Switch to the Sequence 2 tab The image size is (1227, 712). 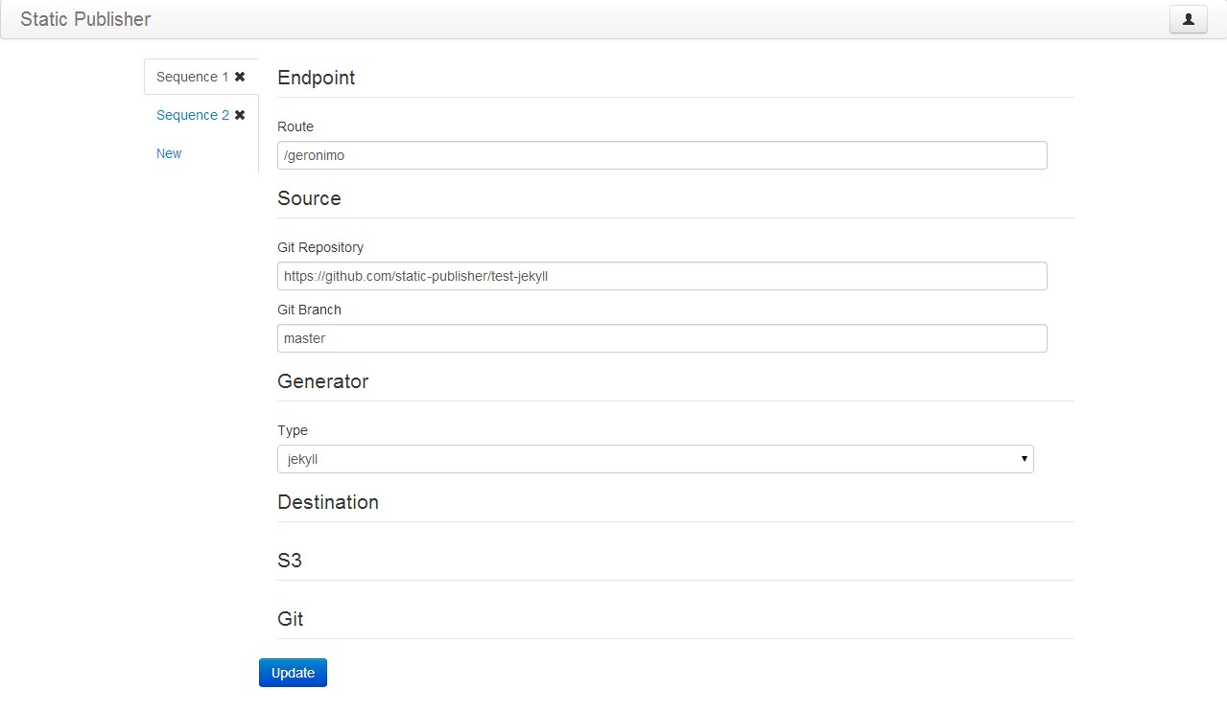pyautogui.click(x=192, y=114)
